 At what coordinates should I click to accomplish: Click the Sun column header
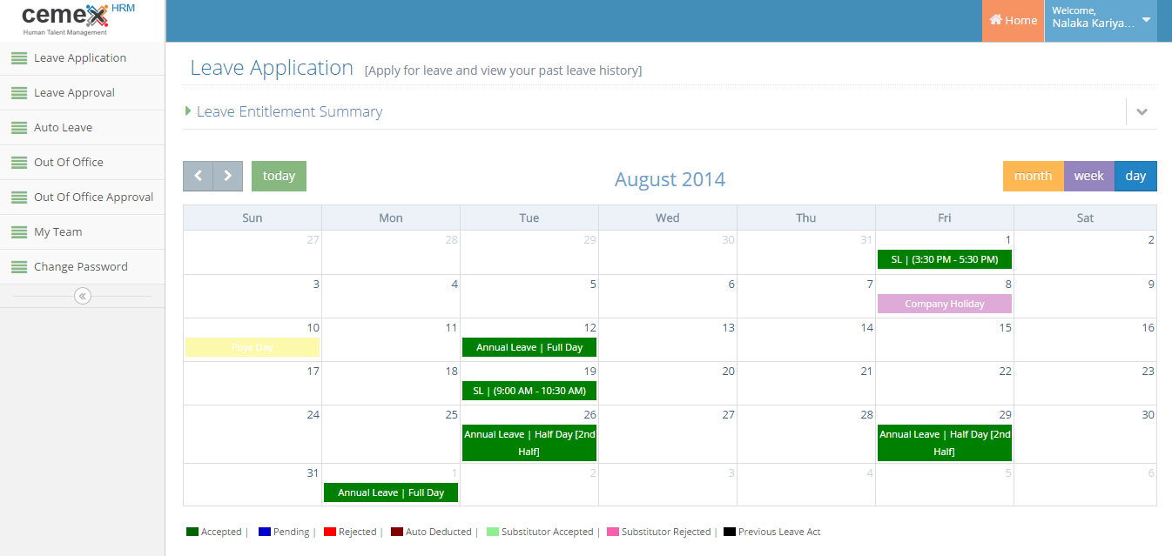tap(253, 218)
